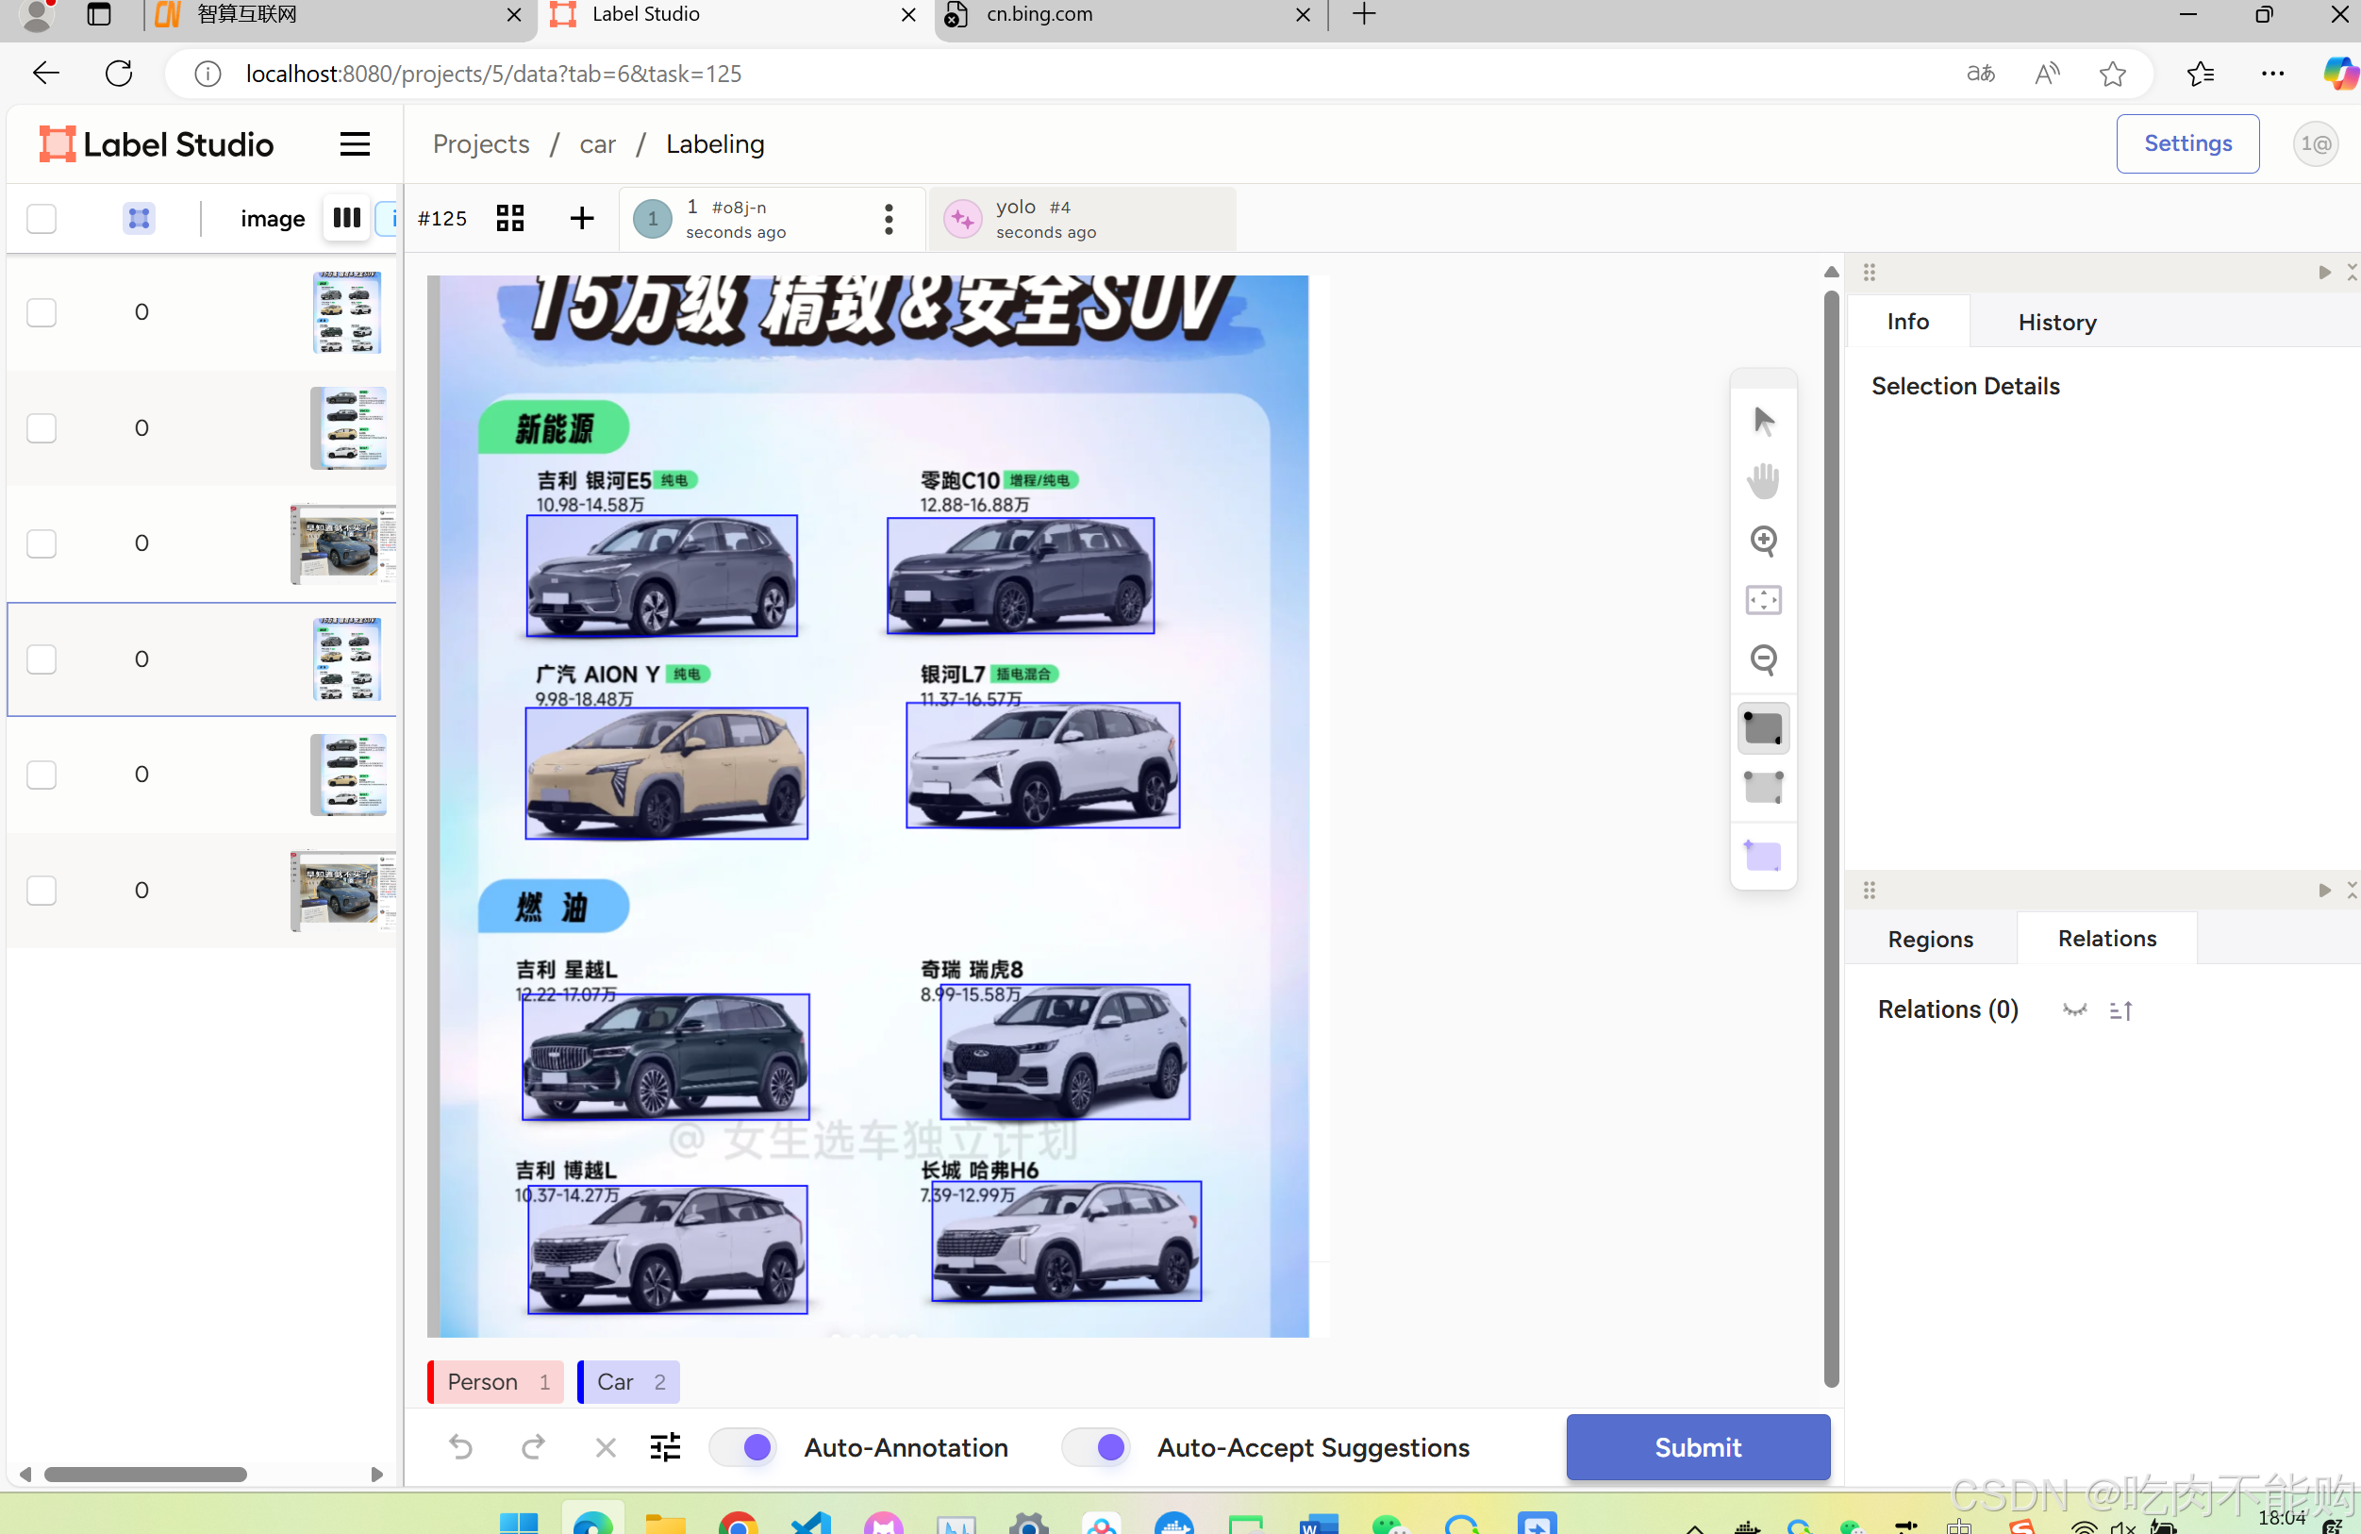Open project Settings
Image resolution: width=2361 pixels, height=1534 pixels.
coord(2187,144)
